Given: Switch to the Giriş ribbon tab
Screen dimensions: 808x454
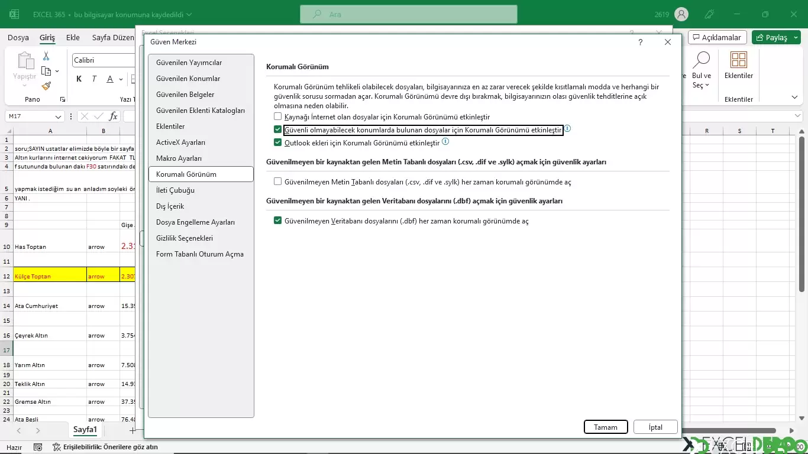Looking at the screenshot, I should 47,37.
